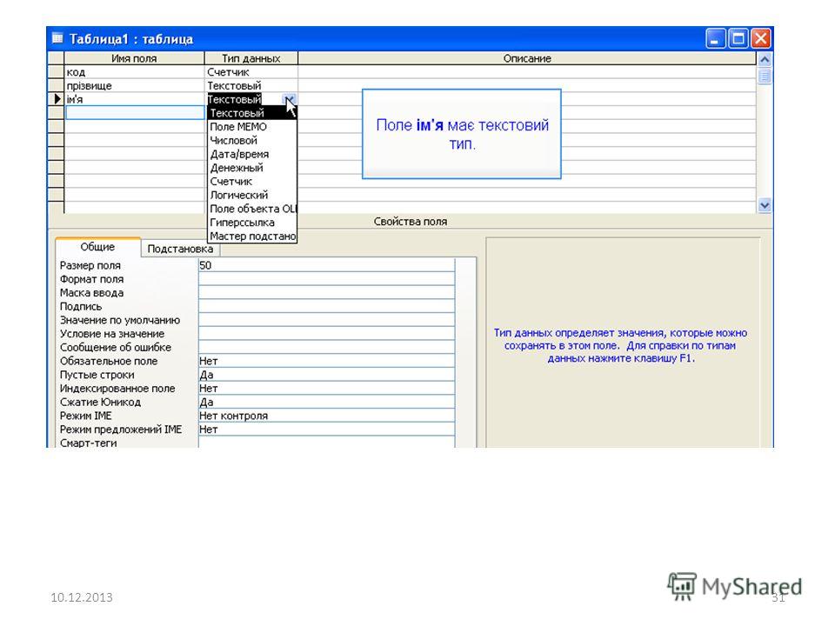Open the data type dropdown arrow for ім'я
Viewport: 835px width, 626px height.
pyautogui.click(x=289, y=99)
